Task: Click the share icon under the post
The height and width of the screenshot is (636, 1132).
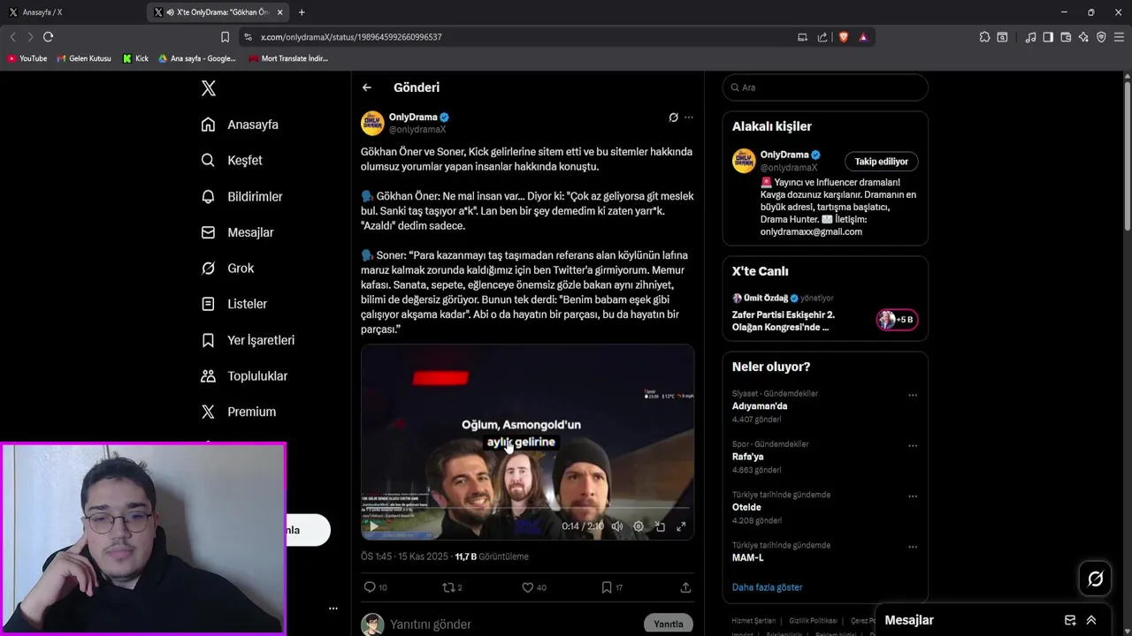Action: pyautogui.click(x=685, y=587)
